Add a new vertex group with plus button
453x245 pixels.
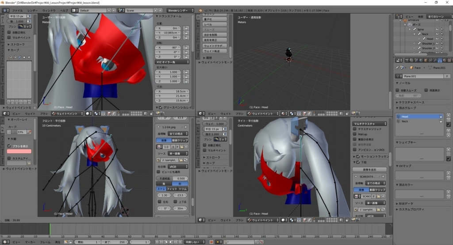449,115
